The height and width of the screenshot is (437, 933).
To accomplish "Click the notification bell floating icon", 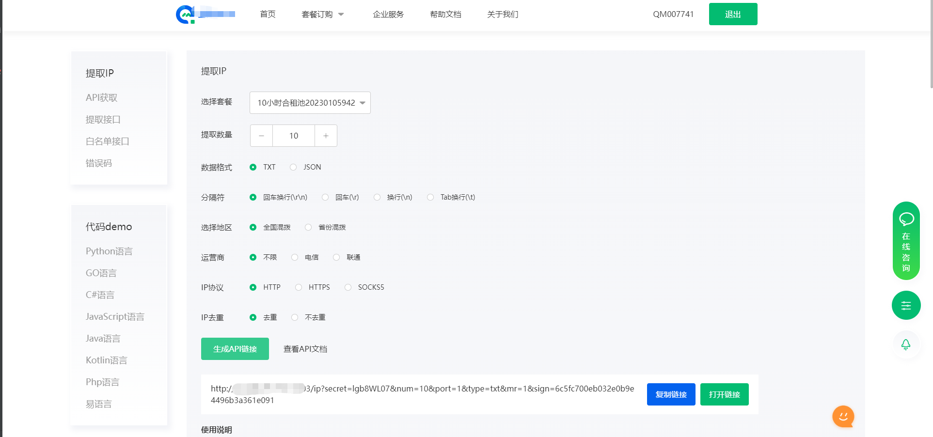I will [905, 344].
